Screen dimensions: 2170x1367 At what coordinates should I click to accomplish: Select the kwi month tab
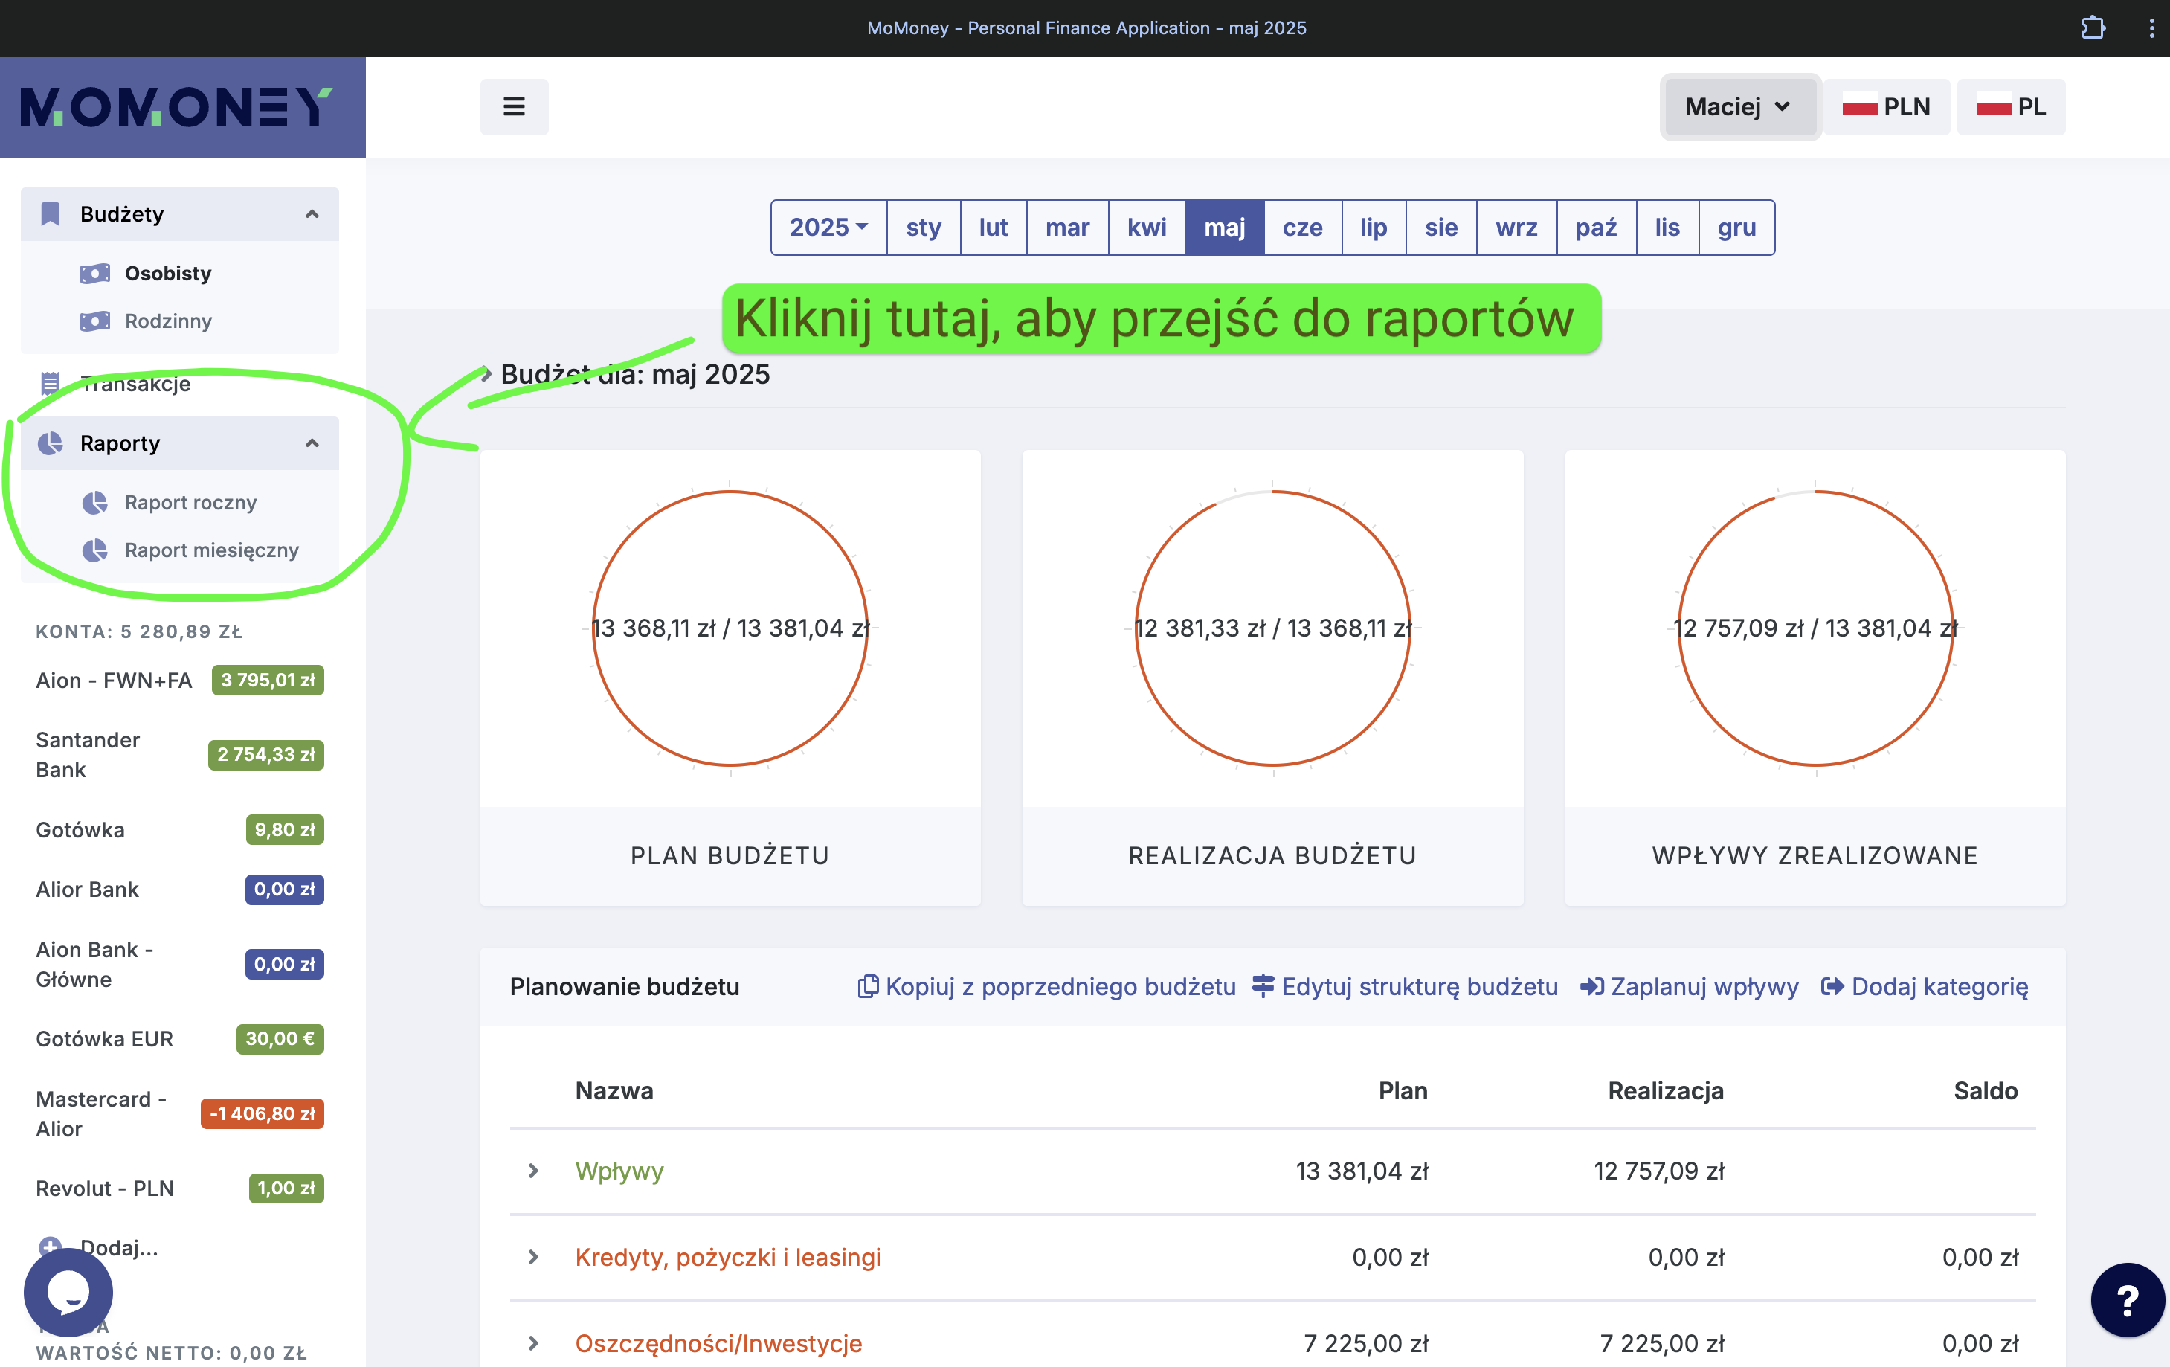click(1146, 227)
